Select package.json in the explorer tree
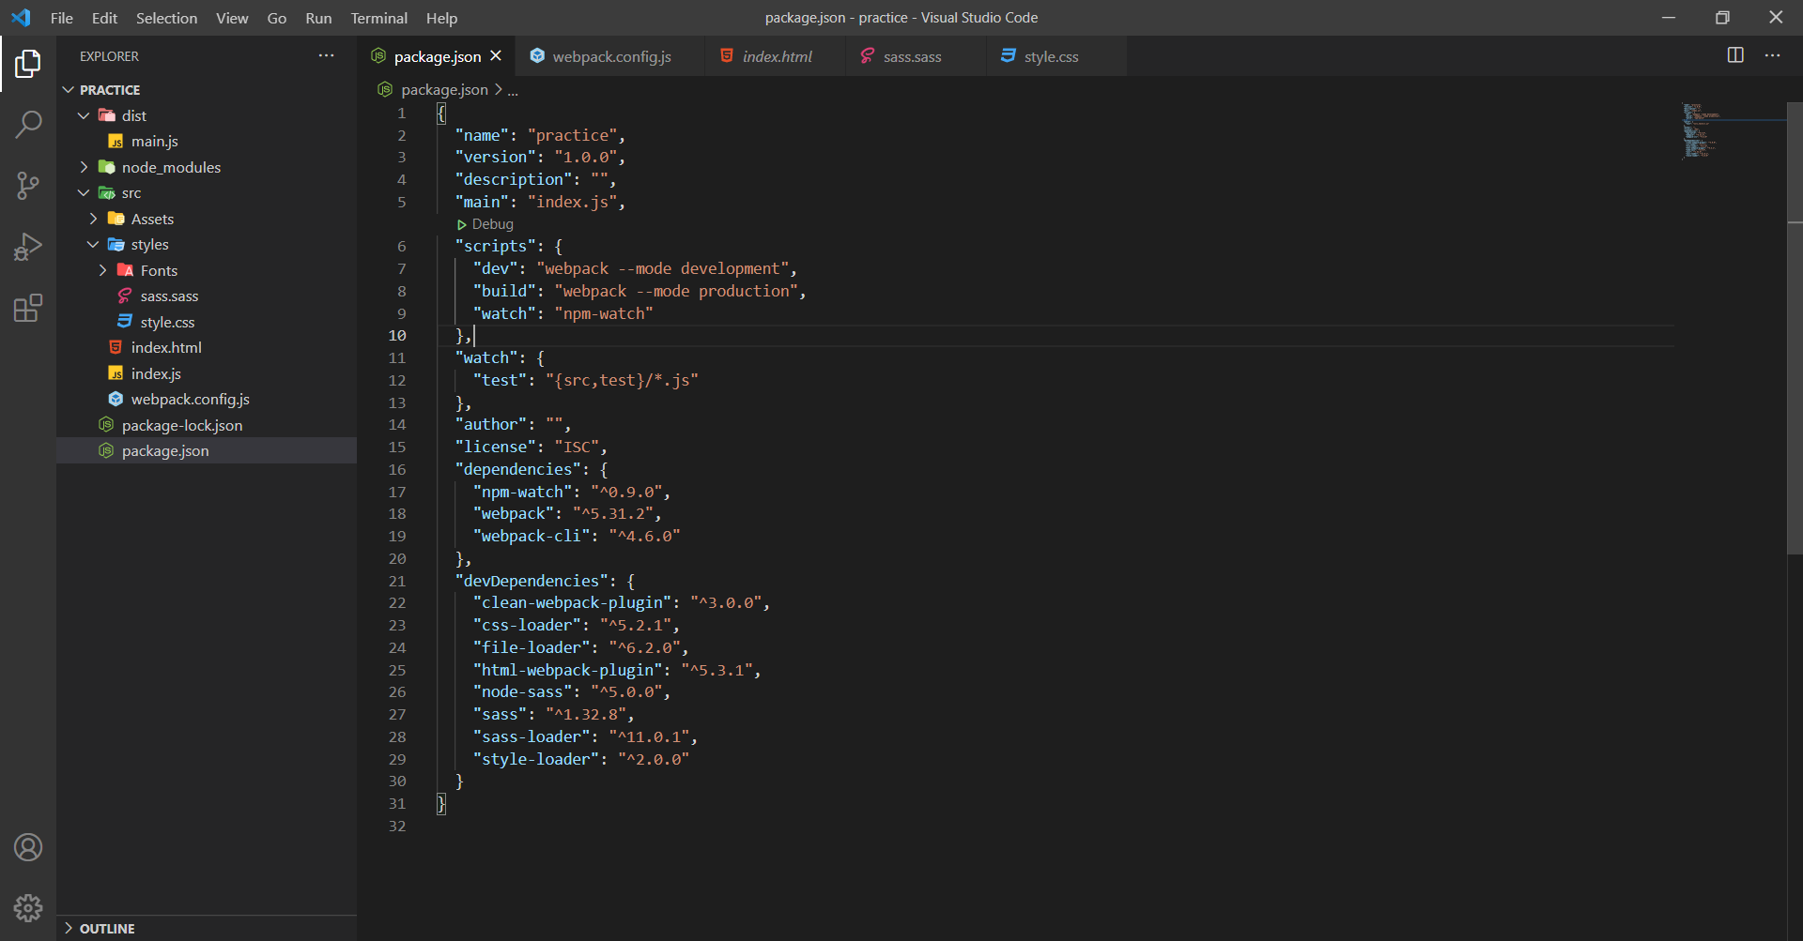This screenshot has height=941, width=1803. pos(207,451)
